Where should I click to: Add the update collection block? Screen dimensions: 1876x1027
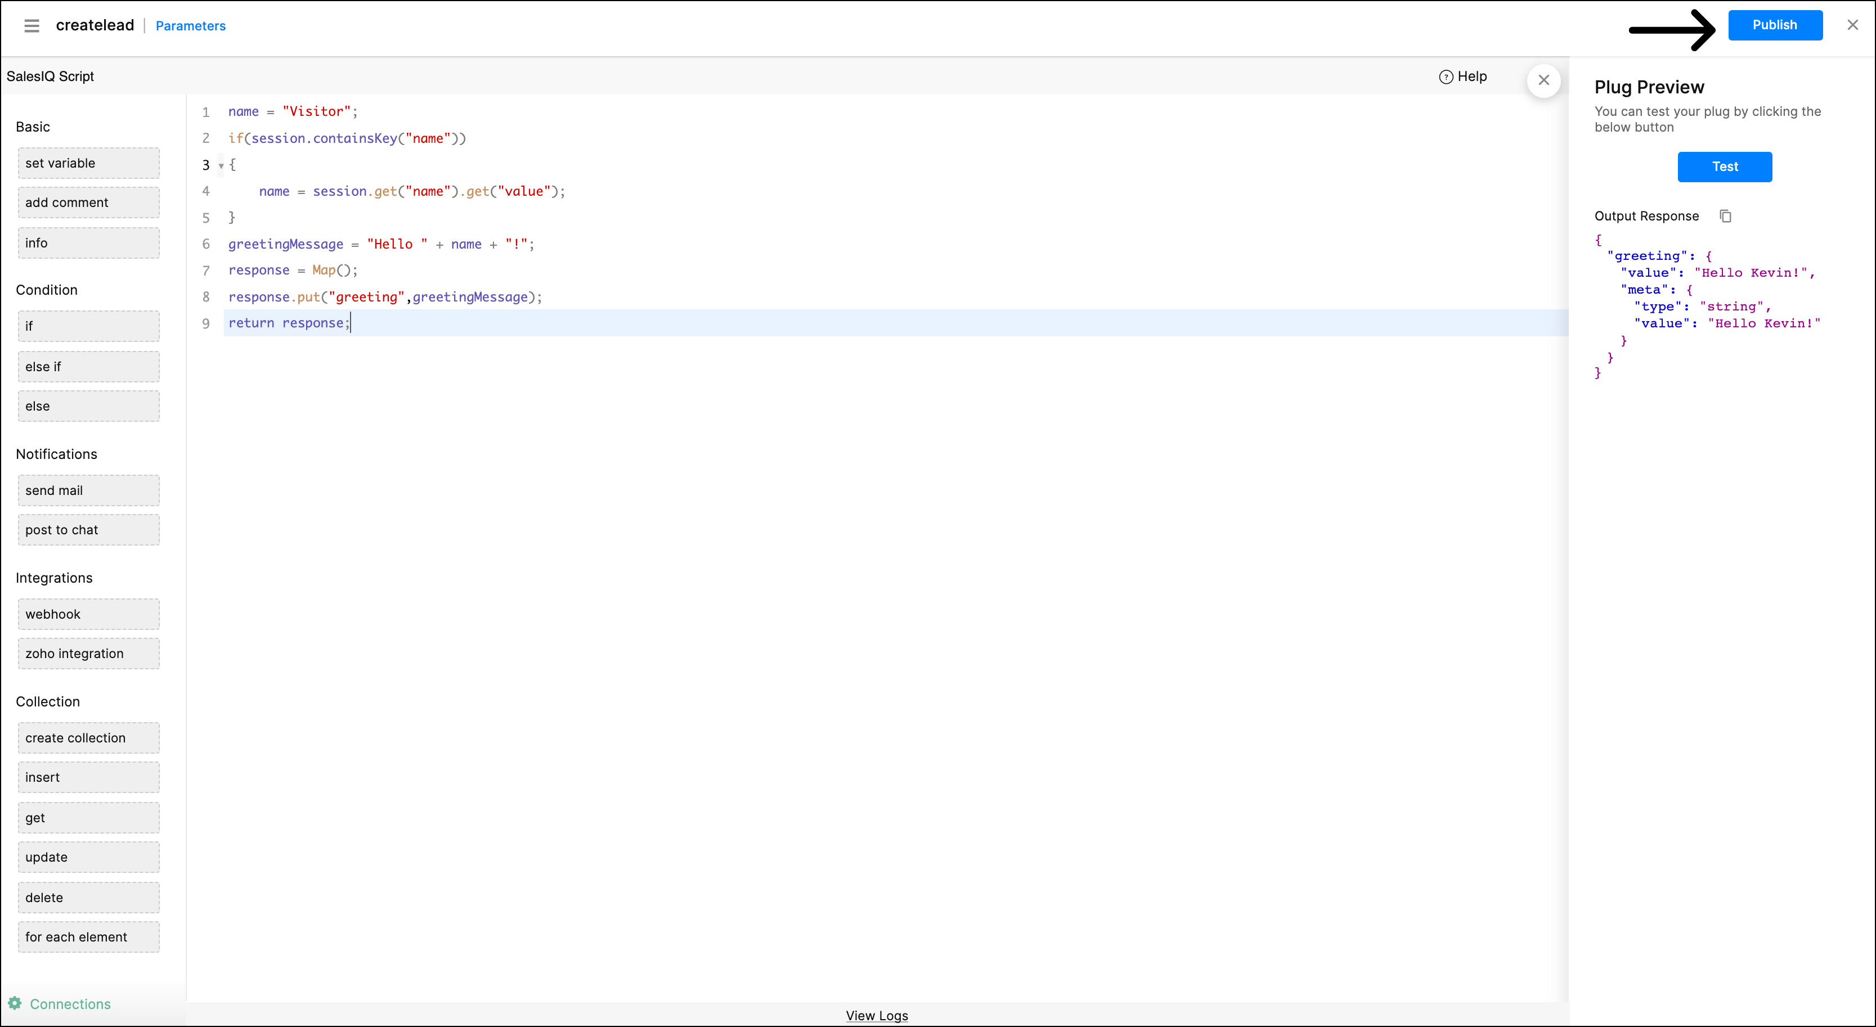tap(89, 857)
